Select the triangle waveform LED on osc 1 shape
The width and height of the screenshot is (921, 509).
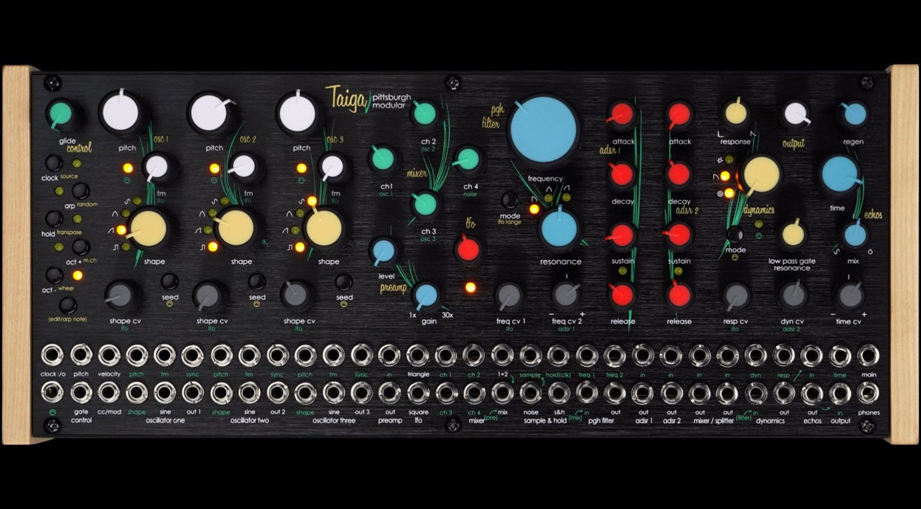tap(125, 214)
